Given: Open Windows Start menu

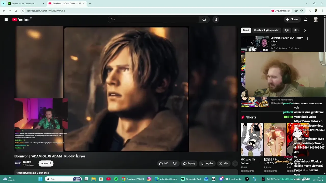Looking at the screenshot, I should 40,179.
